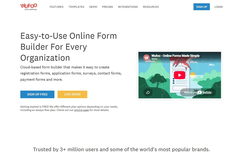The image size is (243, 152).
Task: Open the Integrations nav link
Action: [128, 7]
